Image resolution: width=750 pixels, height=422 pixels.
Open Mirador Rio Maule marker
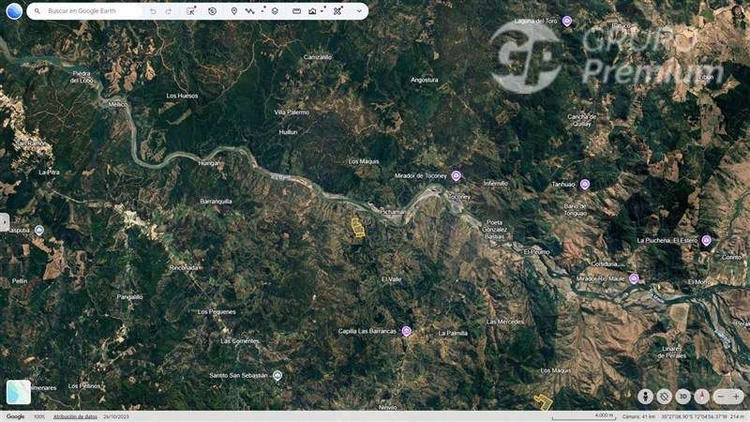click(635, 279)
